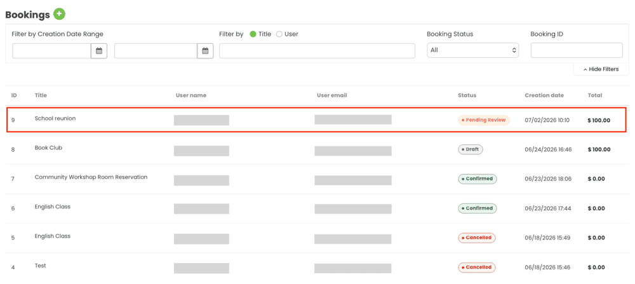Screen dimensions: 635x284
Task: Click the Total column header
Action: point(595,95)
